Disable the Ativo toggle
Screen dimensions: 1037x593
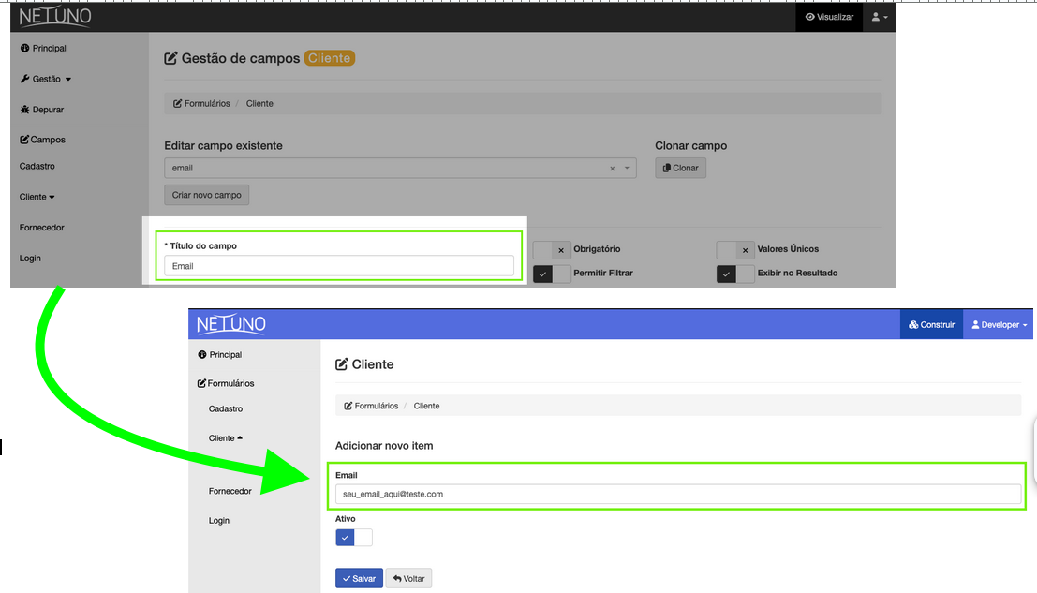tap(354, 538)
